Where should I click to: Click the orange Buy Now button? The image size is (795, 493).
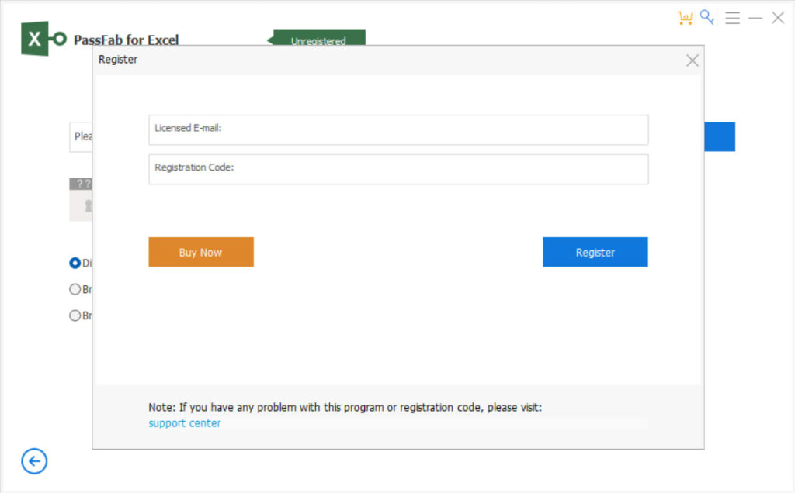tap(201, 252)
